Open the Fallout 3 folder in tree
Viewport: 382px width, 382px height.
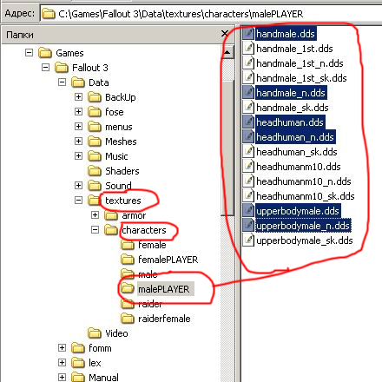(x=90, y=68)
